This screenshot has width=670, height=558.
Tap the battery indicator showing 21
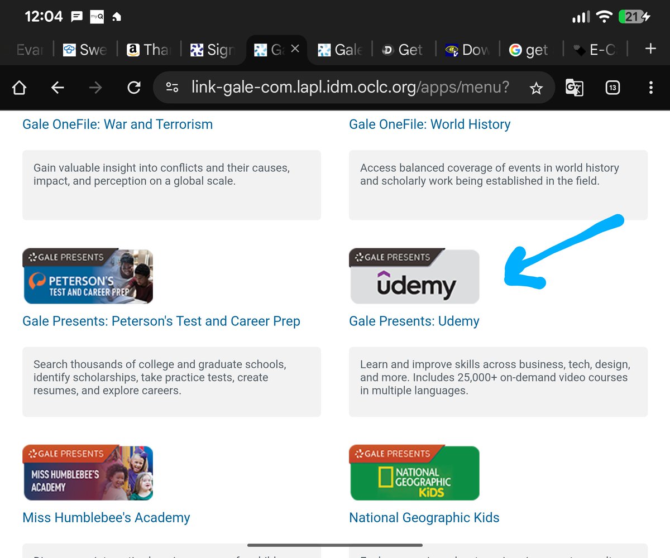635,17
